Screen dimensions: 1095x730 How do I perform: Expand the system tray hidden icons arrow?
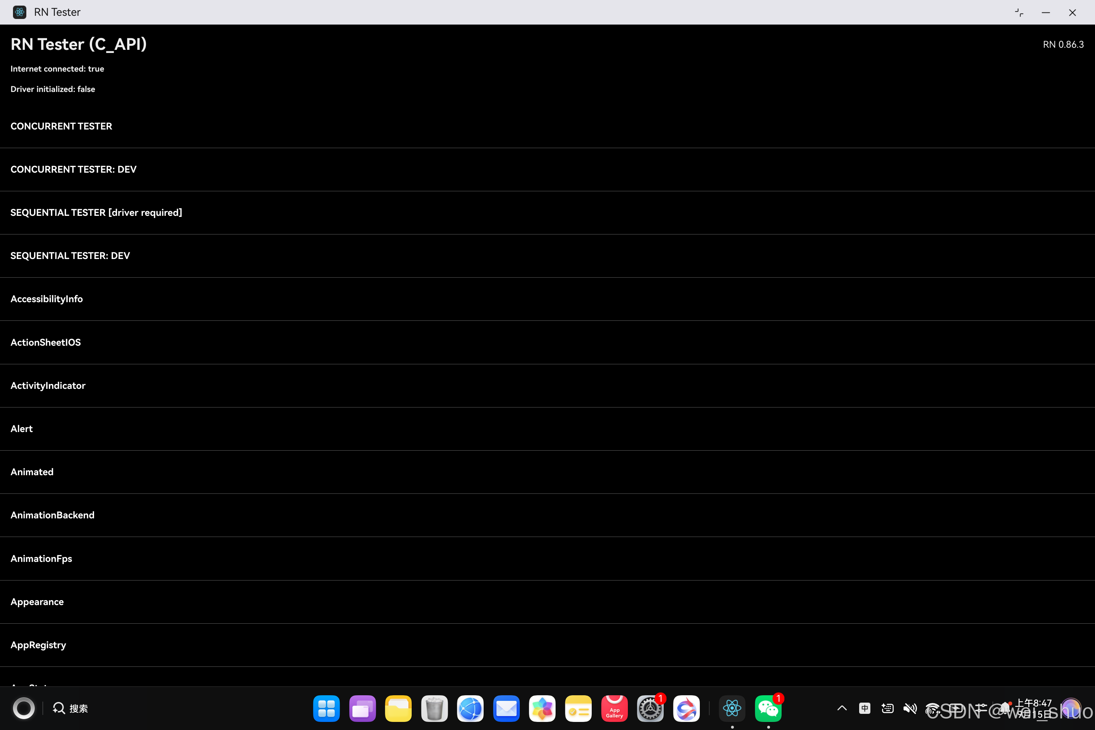[842, 708]
